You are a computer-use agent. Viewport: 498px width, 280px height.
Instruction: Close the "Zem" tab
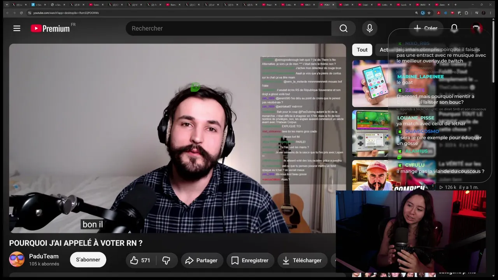(448, 5)
